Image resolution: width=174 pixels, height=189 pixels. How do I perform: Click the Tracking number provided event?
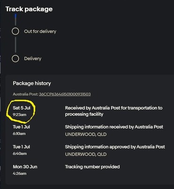[x=92, y=167]
